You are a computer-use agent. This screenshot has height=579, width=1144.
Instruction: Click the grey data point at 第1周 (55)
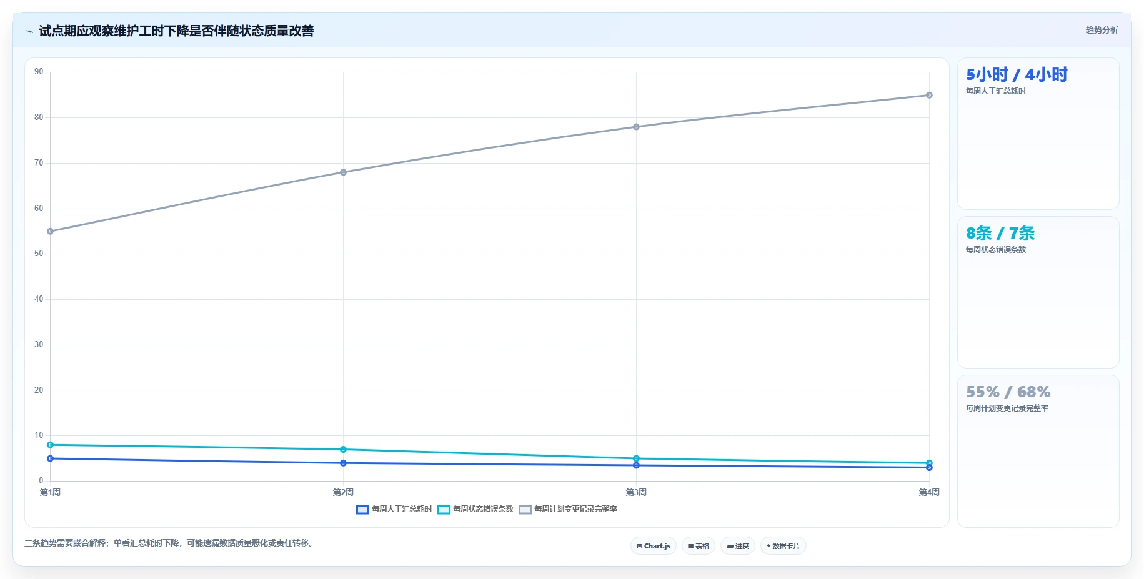click(x=51, y=231)
